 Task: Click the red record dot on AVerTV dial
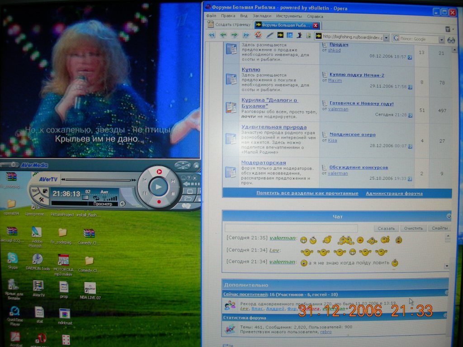(x=159, y=202)
